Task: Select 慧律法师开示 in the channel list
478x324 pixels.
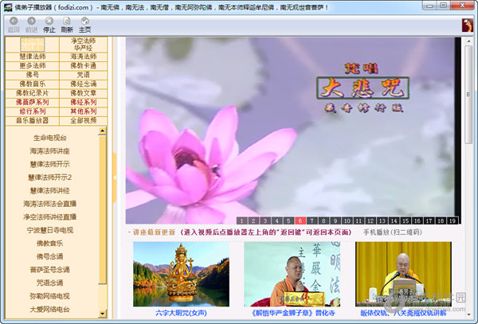Action: pyautogui.click(x=50, y=164)
